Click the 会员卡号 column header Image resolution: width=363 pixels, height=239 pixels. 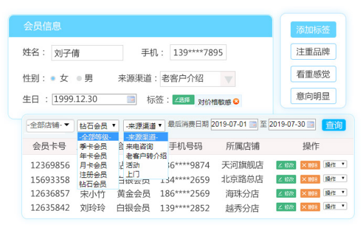49,146
